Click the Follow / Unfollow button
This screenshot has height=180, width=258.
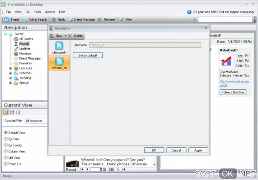(x=233, y=92)
